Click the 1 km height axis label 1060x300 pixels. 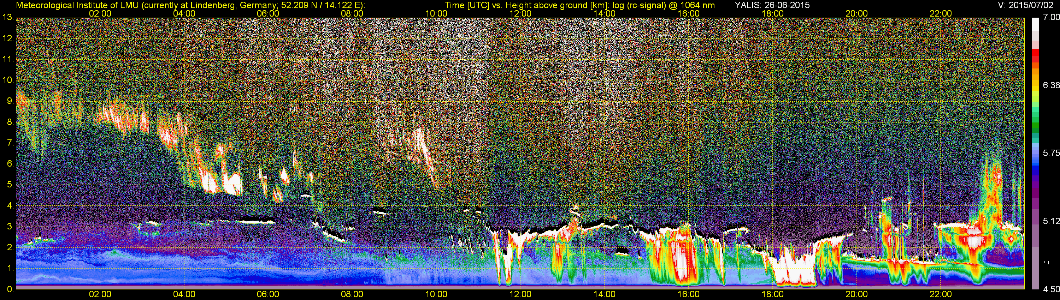click(10, 268)
